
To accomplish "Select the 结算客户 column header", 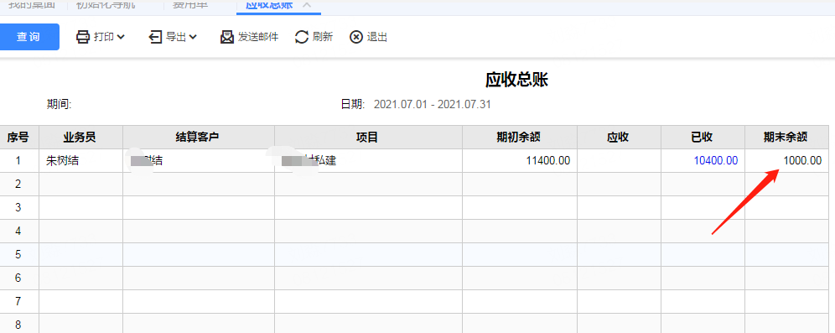I will point(199,138).
